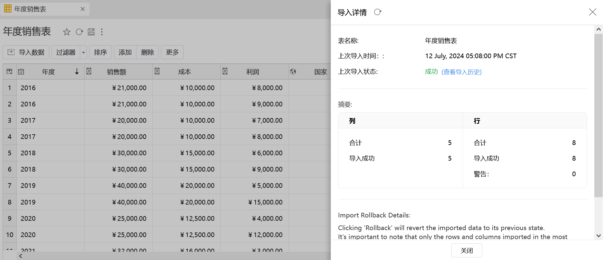Image resolution: width=603 pixels, height=260 pixels.
Task: Click the globe icon of 国家 column
Action: click(293, 71)
